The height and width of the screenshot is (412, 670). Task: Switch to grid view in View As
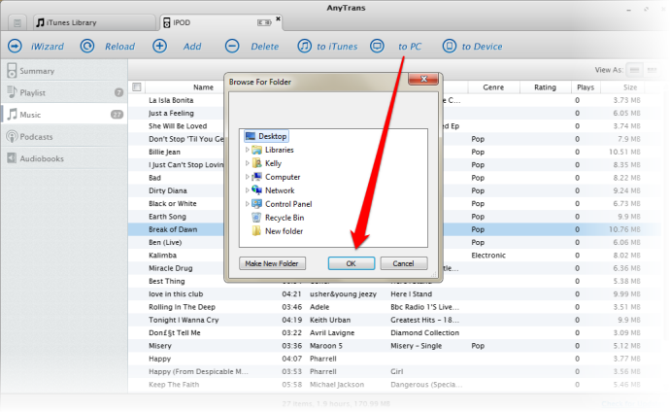pos(652,70)
